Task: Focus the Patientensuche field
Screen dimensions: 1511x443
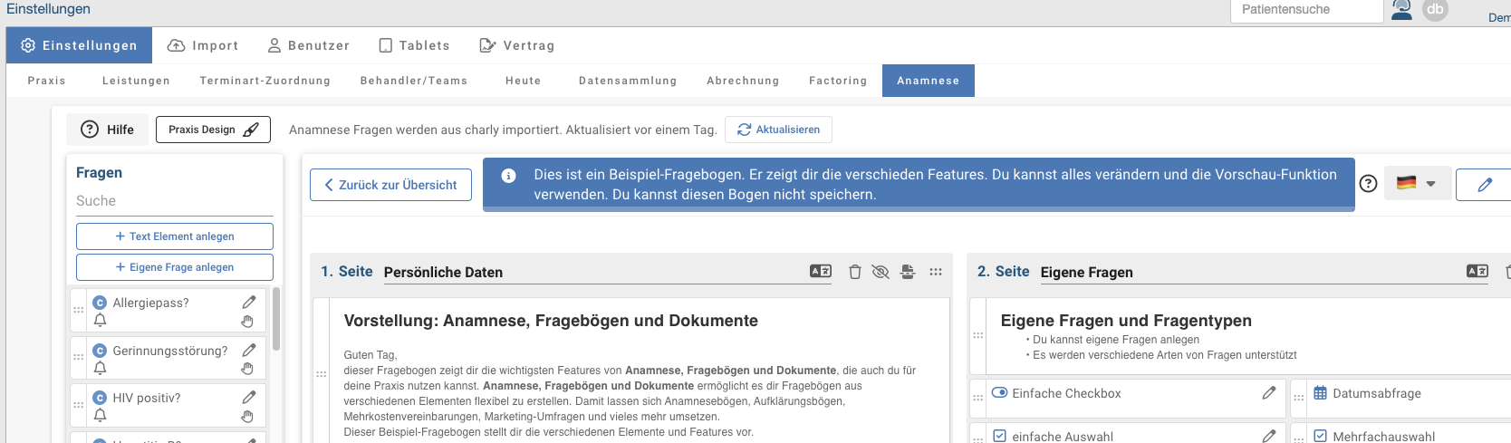Action: point(1305,10)
